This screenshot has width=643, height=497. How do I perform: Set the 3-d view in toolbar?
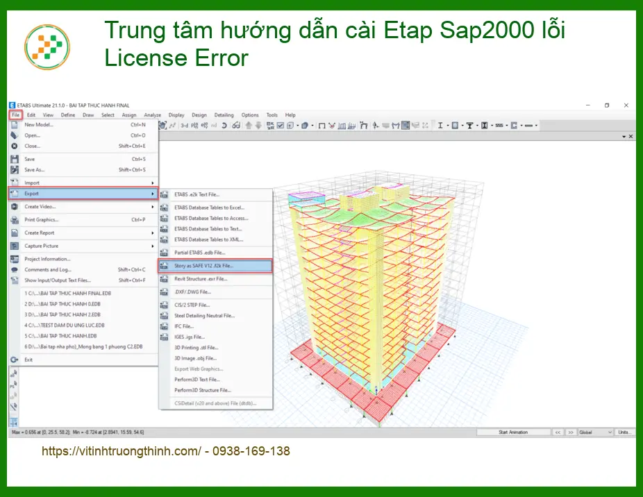[x=185, y=126]
